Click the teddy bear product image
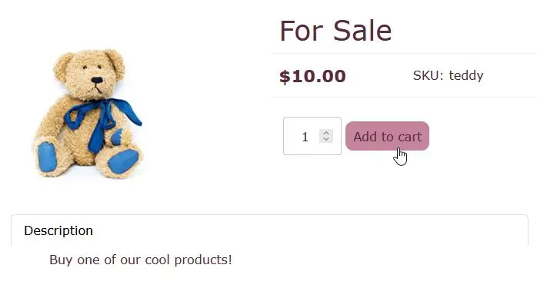This screenshot has height=308, width=537. (x=88, y=114)
